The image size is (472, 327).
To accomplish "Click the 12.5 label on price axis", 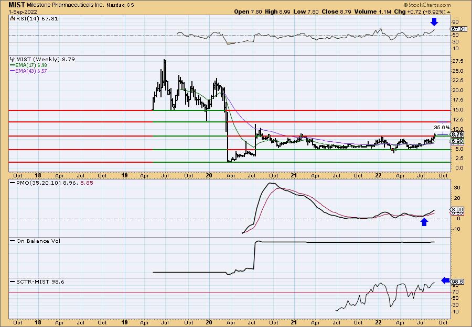I will pos(458,120).
